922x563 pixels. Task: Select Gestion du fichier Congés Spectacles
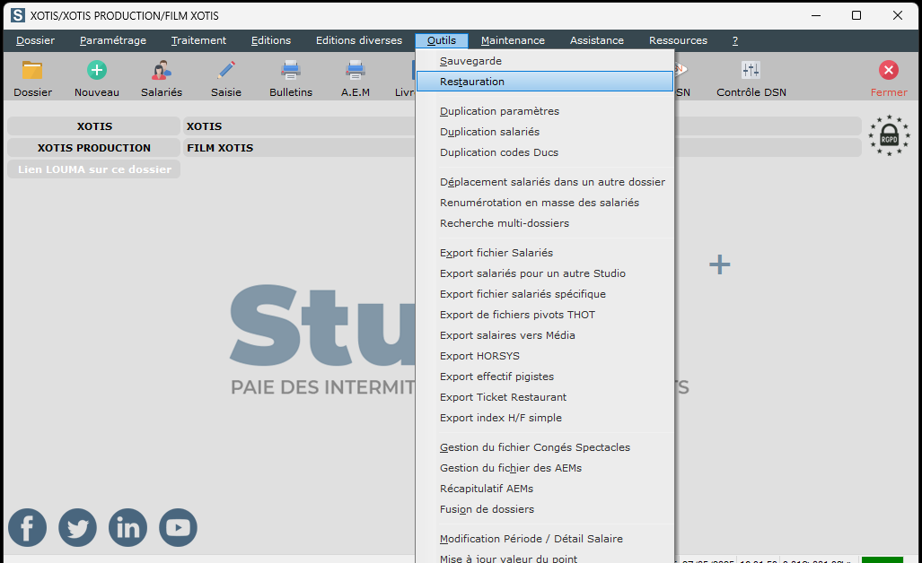[x=545, y=447]
